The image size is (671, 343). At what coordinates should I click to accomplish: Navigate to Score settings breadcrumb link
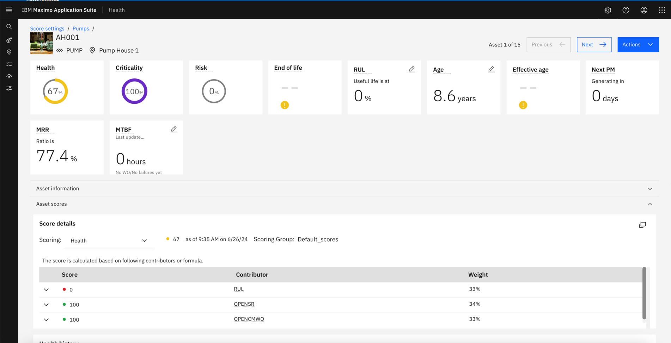(x=47, y=28)
